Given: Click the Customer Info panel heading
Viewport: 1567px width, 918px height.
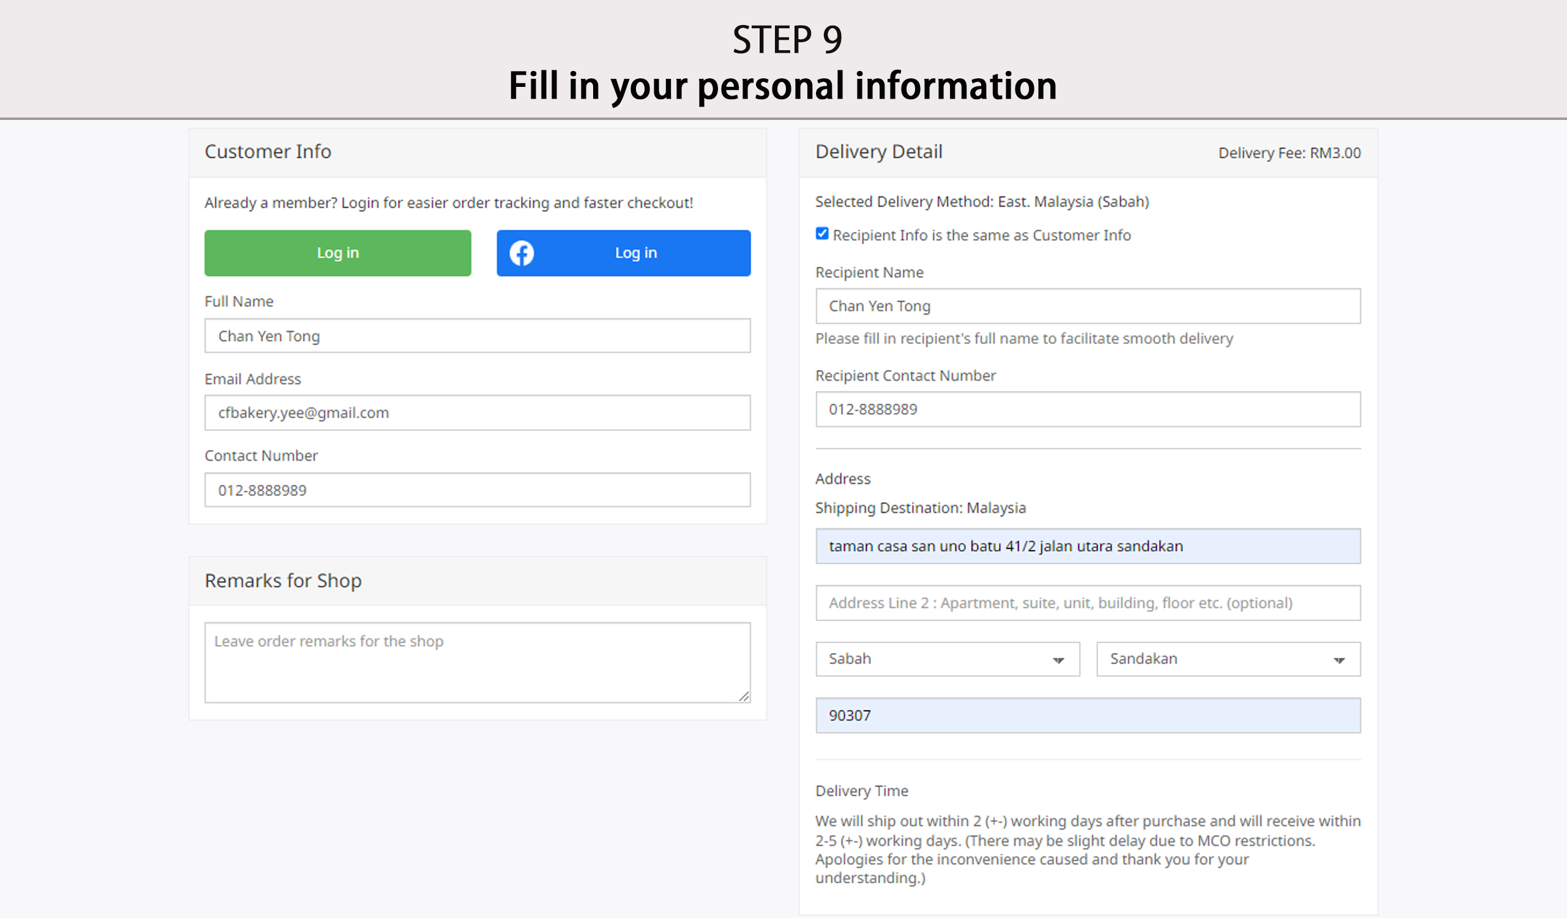Looking at the screenshot, I should click(267, 152).
